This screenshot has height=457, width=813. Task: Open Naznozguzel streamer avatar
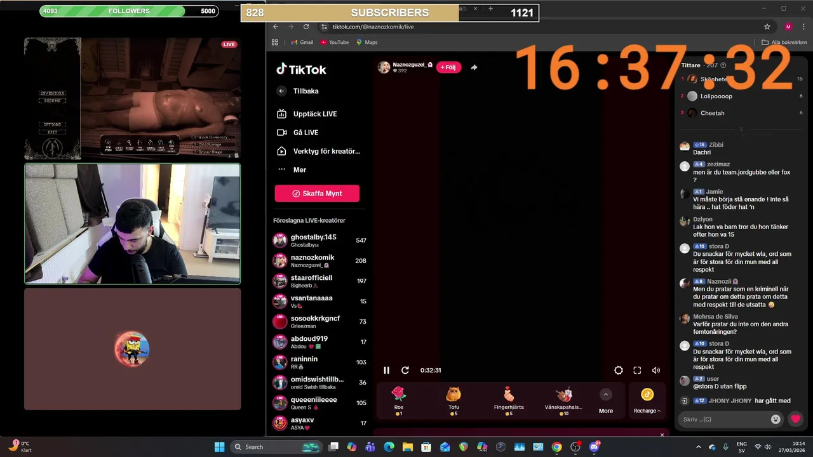click(x=384, y=67)
